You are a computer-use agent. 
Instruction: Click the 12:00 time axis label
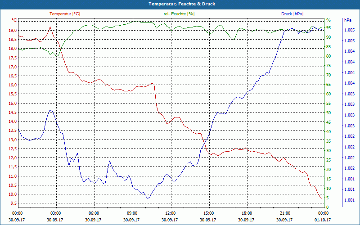(171, 213)
